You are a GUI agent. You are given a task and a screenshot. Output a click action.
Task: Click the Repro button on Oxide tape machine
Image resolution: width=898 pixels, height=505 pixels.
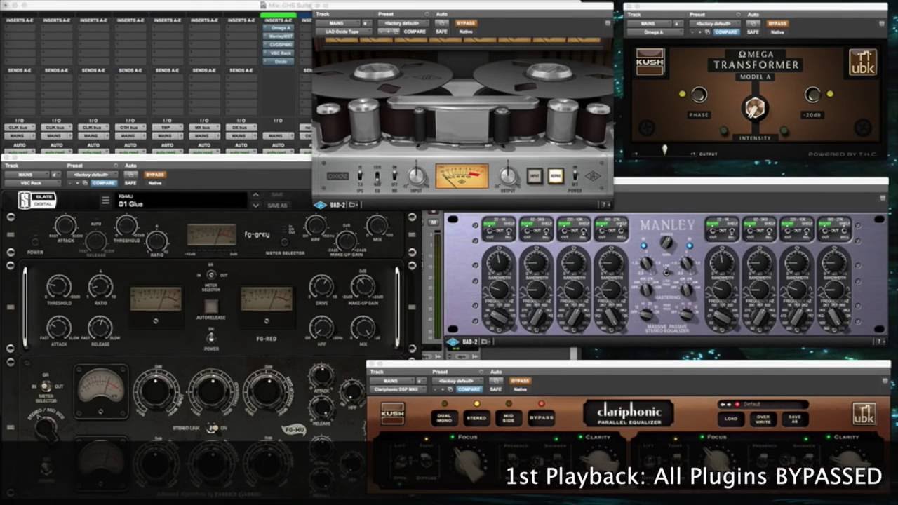click(556, 176)
